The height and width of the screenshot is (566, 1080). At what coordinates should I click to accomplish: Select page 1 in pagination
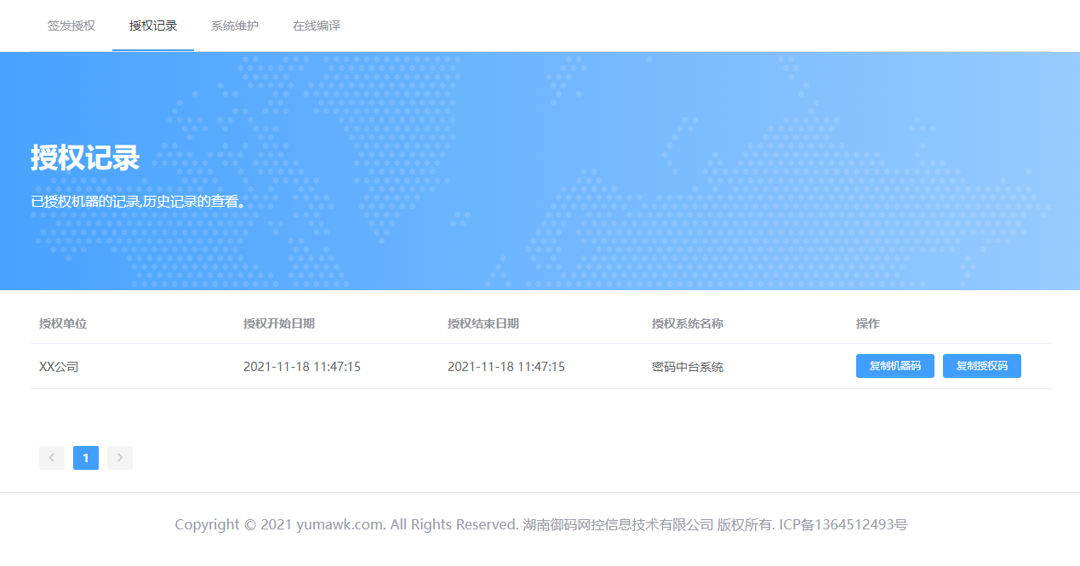(x=86, y=458)
